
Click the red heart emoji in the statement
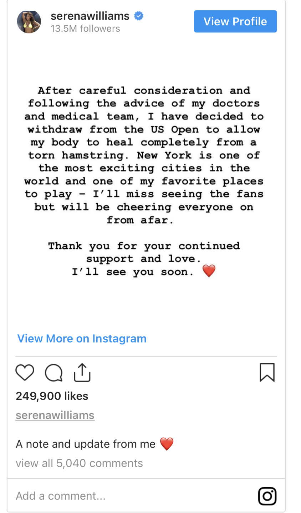tap(209, 271)
